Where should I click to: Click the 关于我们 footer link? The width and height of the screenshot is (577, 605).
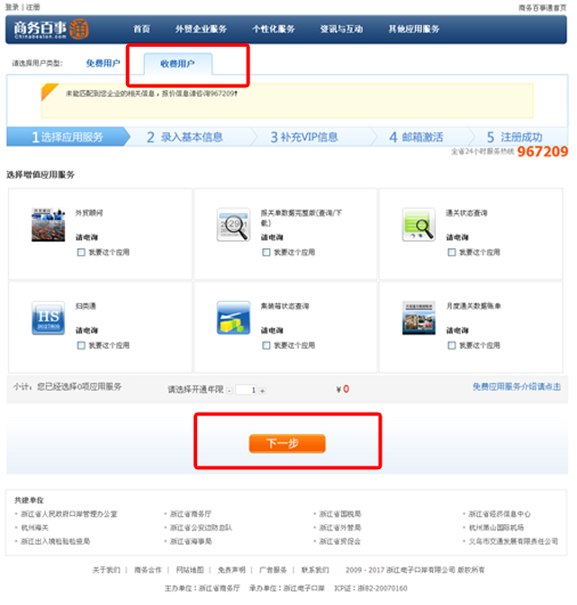[x=106, y=570]
